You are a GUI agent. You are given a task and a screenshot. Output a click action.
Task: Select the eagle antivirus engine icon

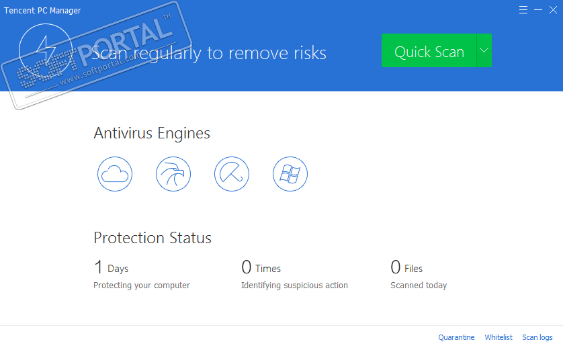pos(173,175)
